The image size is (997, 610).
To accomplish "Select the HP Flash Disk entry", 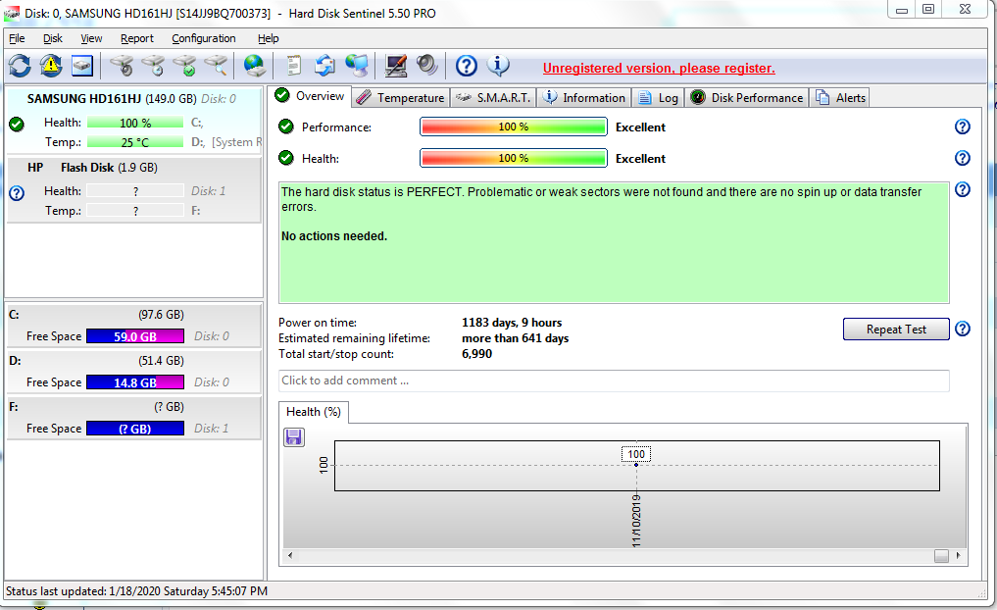I will click(133, 189).
